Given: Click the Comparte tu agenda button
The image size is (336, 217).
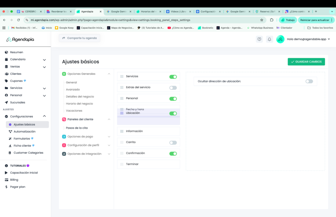Looking at the screenshot, I should 79,38.
